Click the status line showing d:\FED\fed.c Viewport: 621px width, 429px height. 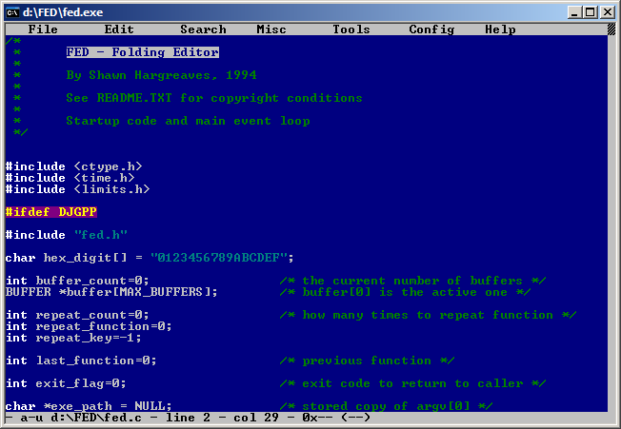(x=190, y=418)
